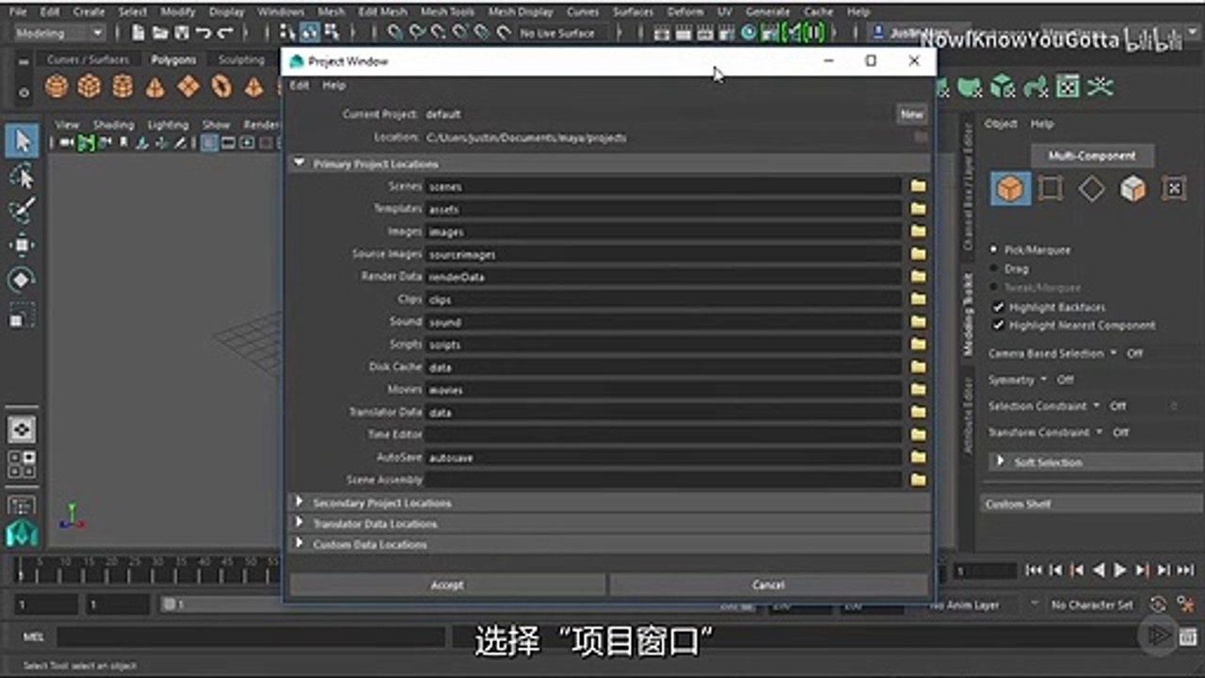Pick the Move tool in toolbox
This screenshot has height=678, width=1205.
[x=22, y=245]
